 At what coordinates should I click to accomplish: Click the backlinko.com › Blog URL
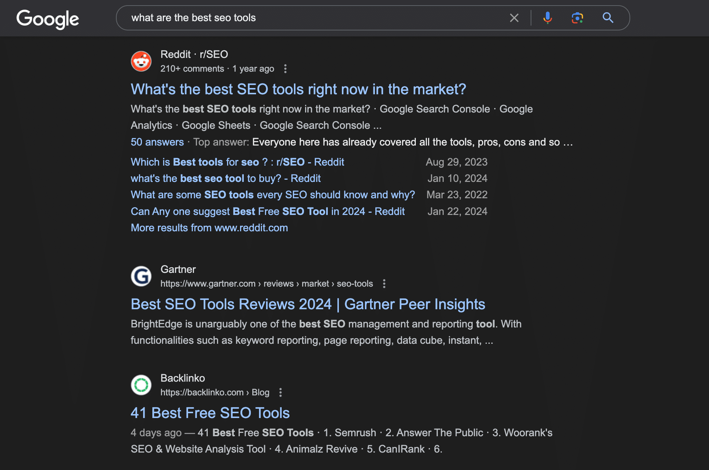click(215, 392)
